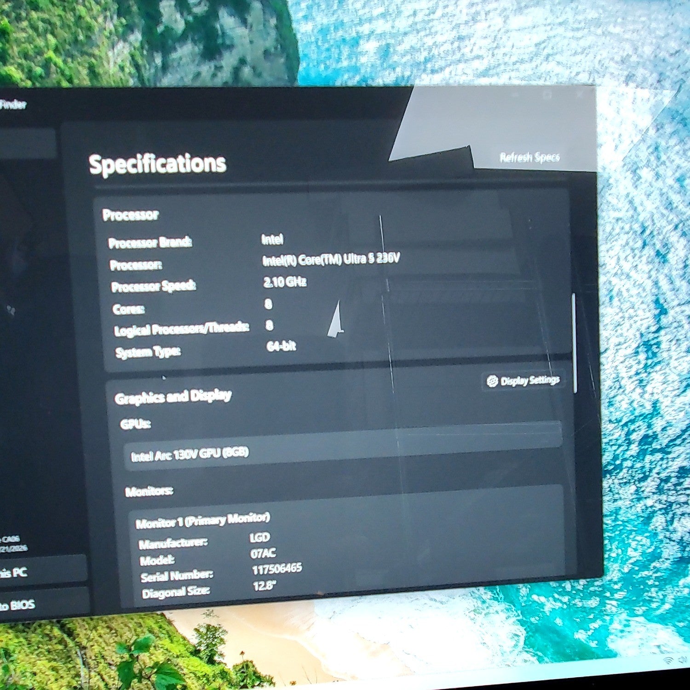Screen dimensions: 690x690
Task: Click the "Processor Speed:" label
Action: [154, 286]
